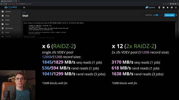
Task: Open the help icon beside Restore Default
Action: tap(176, 15)
